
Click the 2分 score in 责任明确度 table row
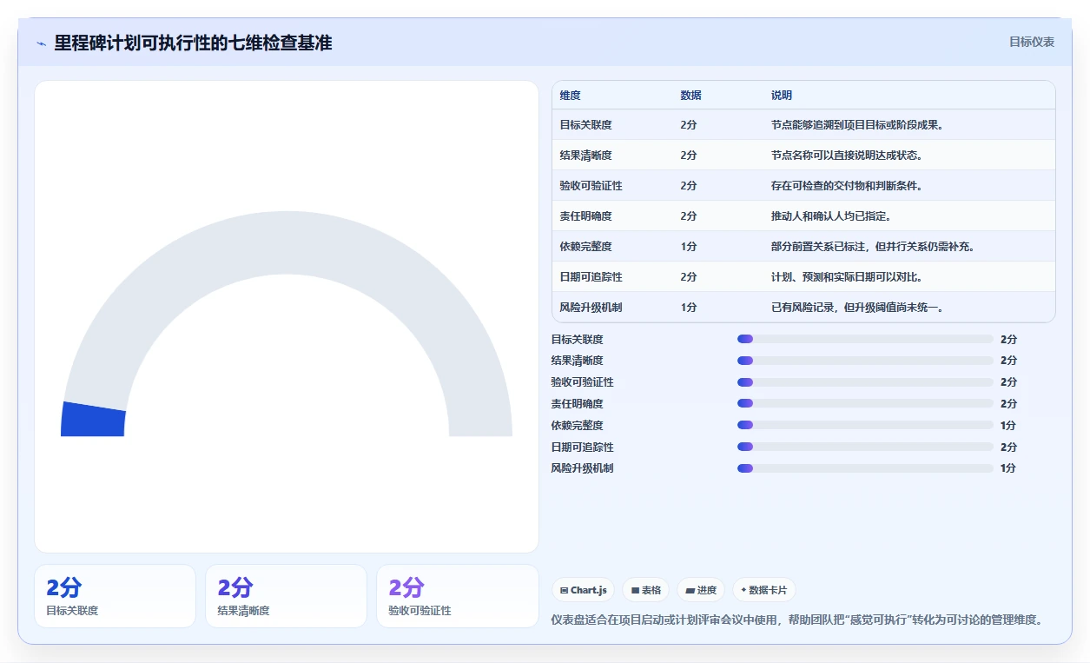click(689, 216)
